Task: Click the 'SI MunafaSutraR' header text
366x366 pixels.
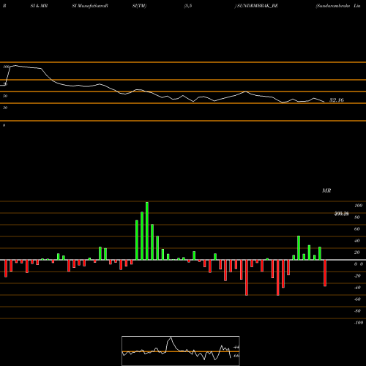Action: click(90, 6)
